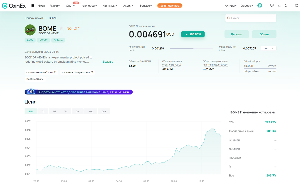Open the 24H price range dropdown
Viewport: 300px width, 191px height.
268,48
